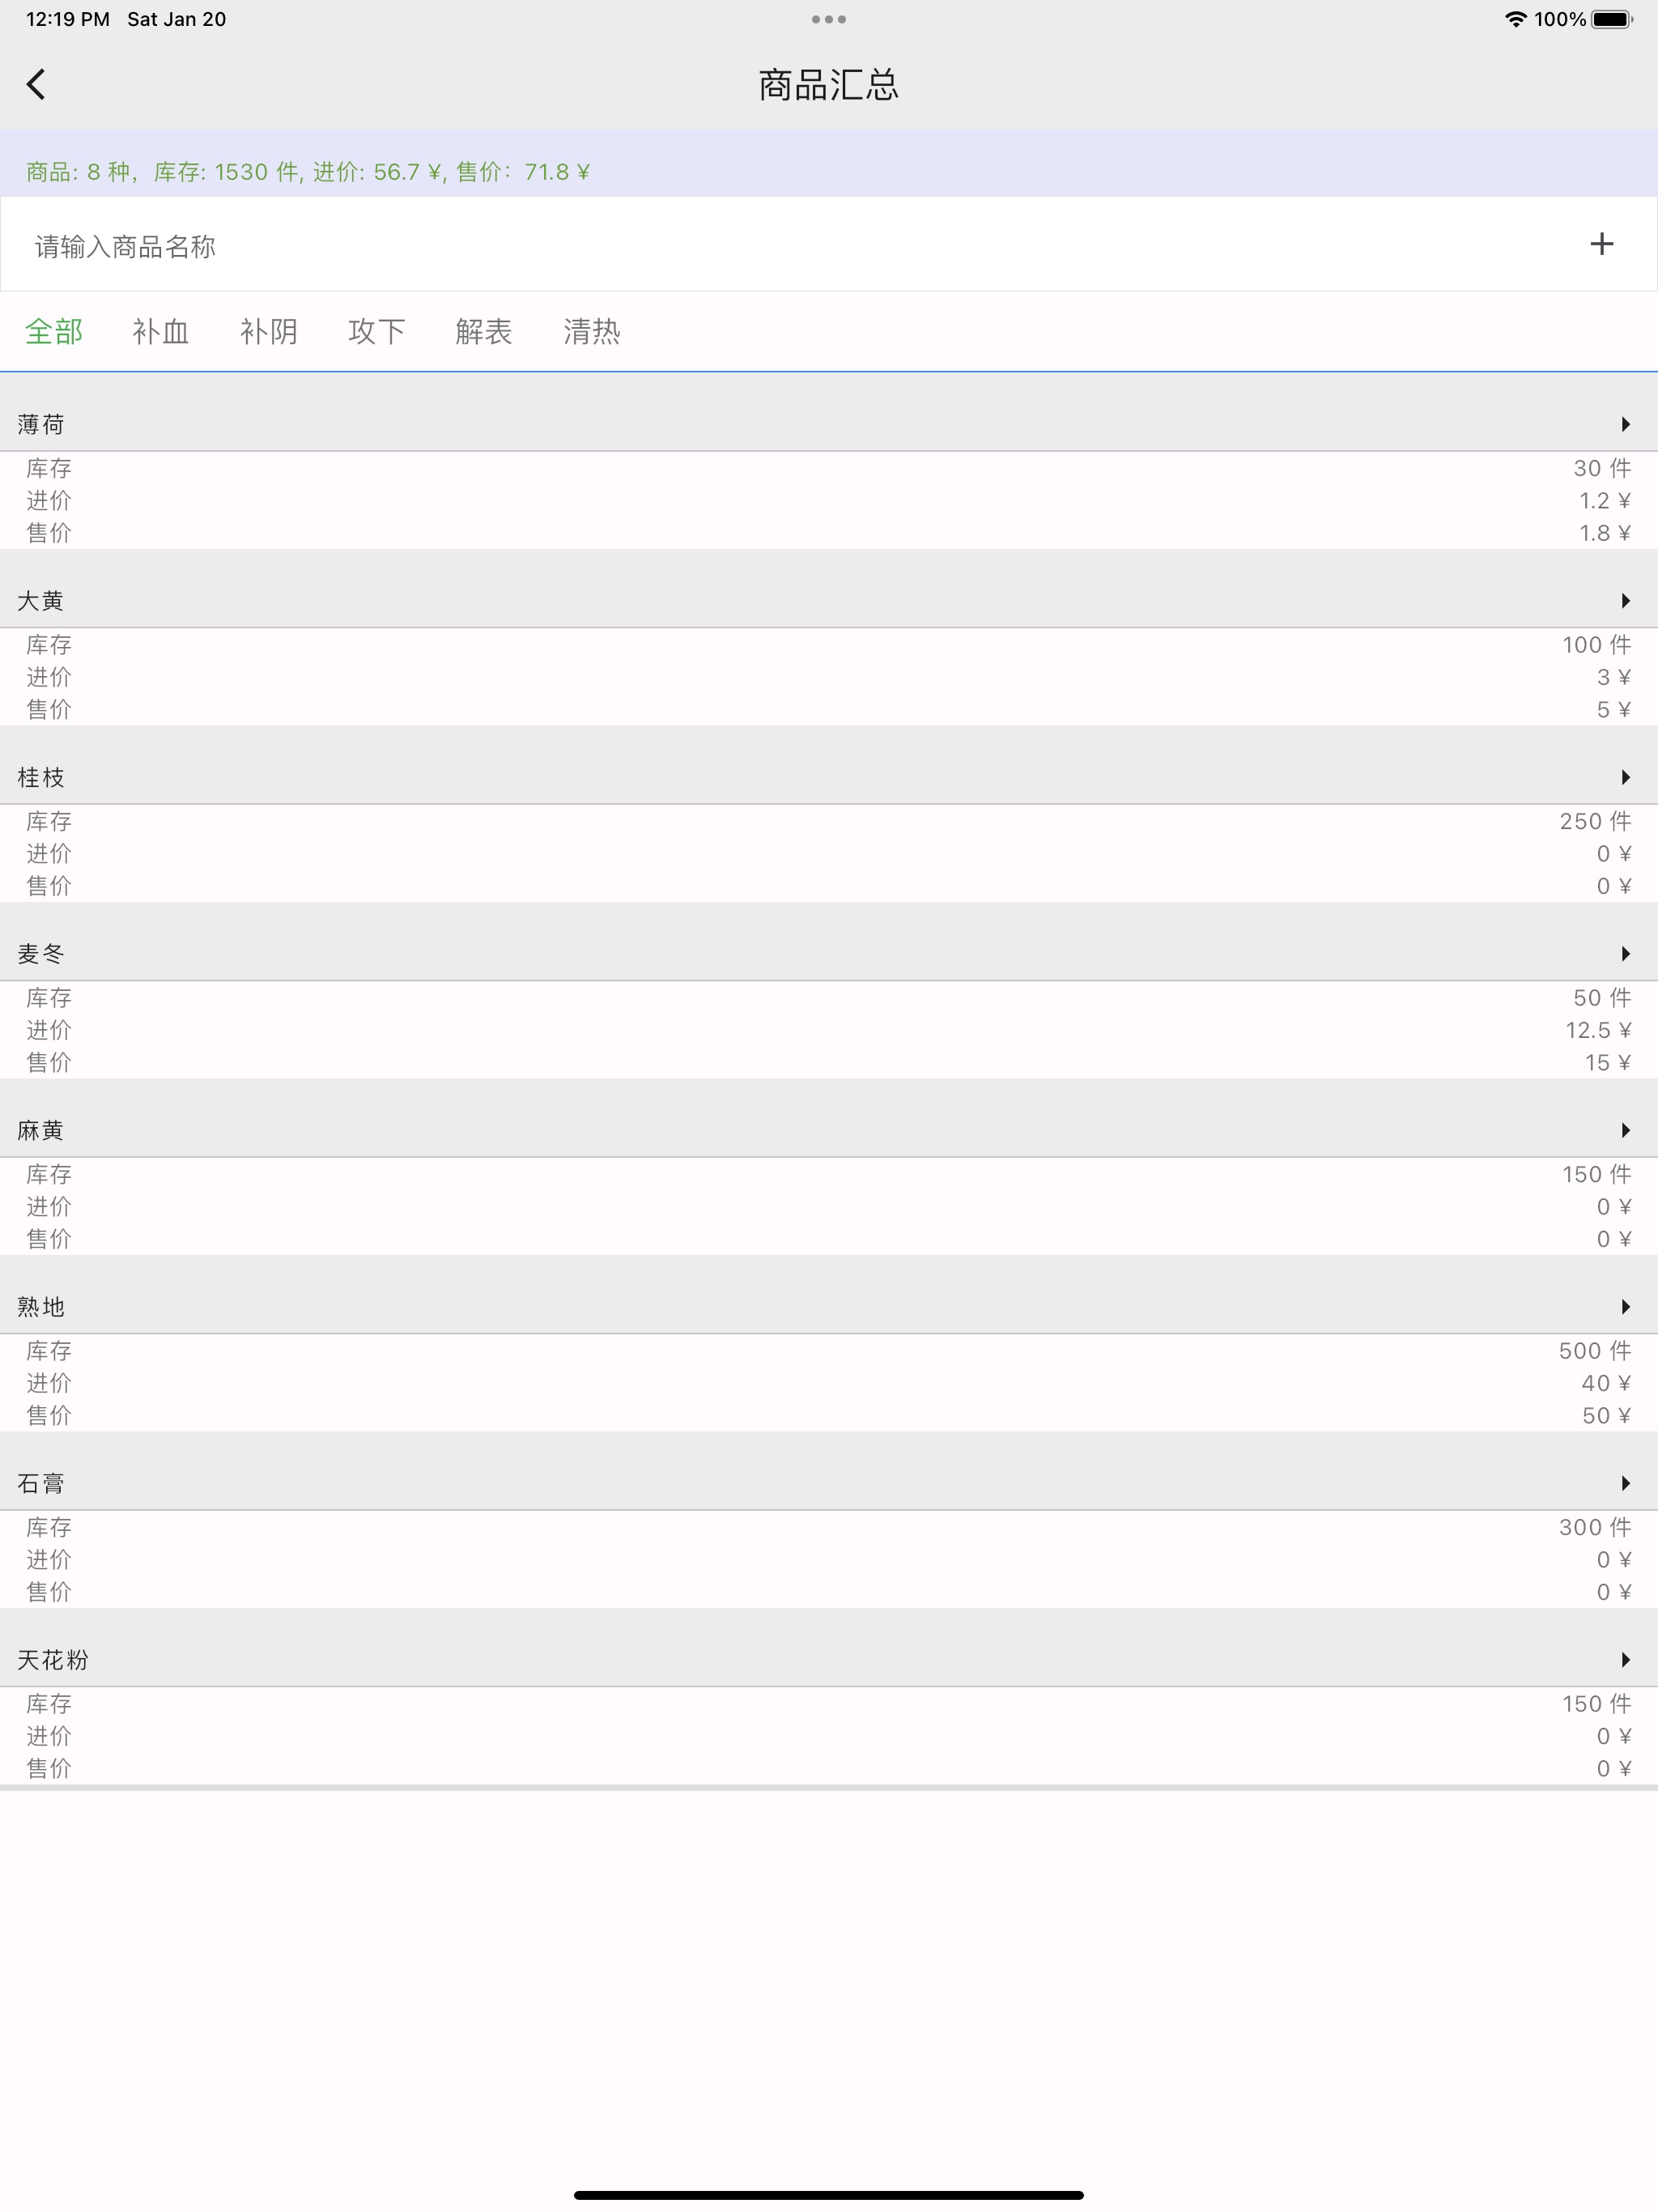
Task: Tap the 50 ¥ sale price of 熟地
Action: click(1606, 1415)
